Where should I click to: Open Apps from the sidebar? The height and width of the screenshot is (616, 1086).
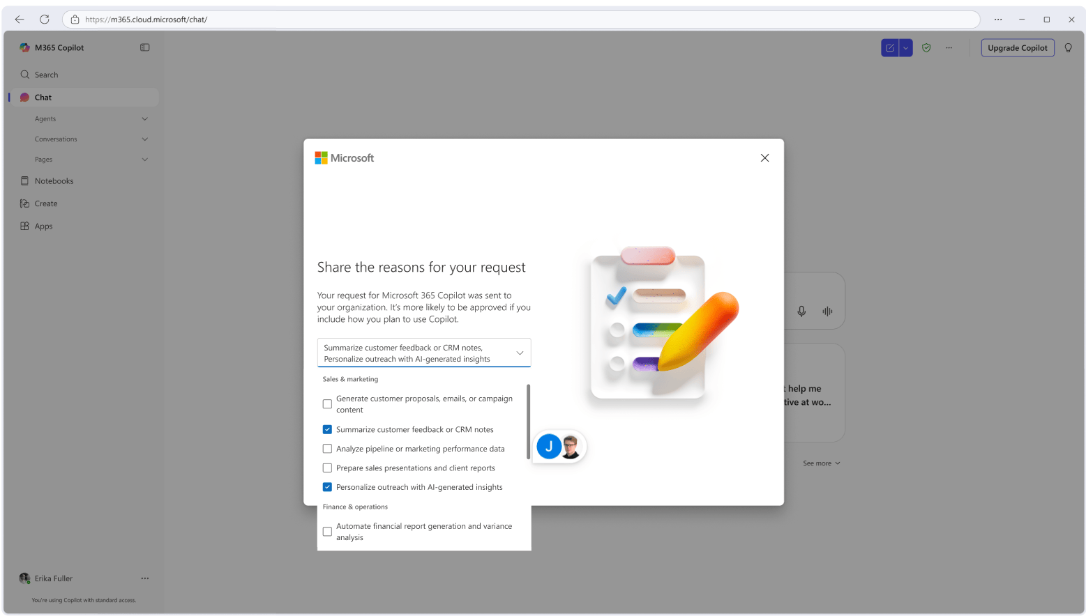pos(43,226)
